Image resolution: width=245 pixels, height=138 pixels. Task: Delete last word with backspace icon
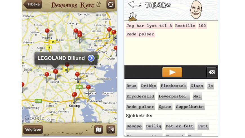[x=211, y=72]
